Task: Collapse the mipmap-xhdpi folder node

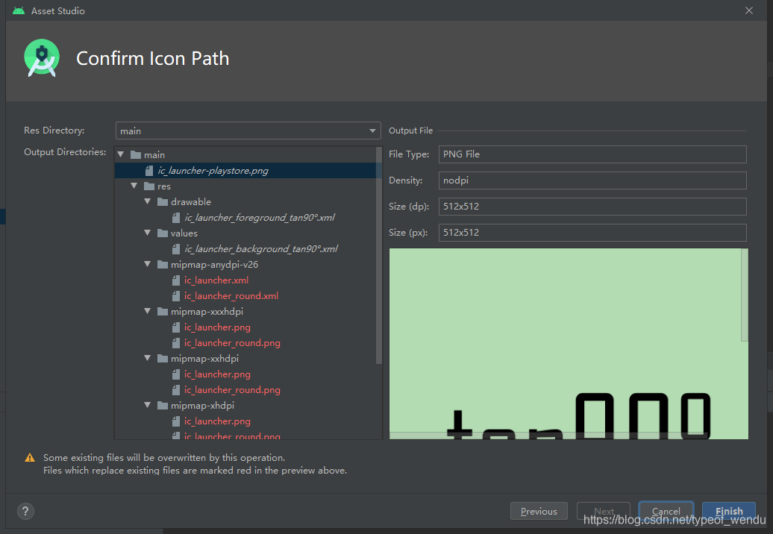Action: point(148,406)
